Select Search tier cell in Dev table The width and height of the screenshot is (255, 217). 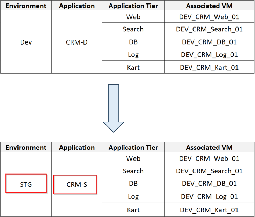point(133,29)
